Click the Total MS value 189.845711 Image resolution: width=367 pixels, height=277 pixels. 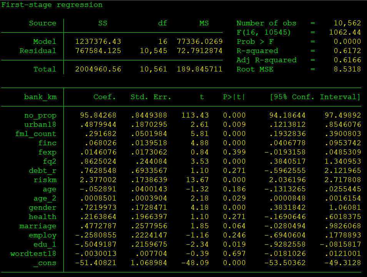tap(200, 69)
